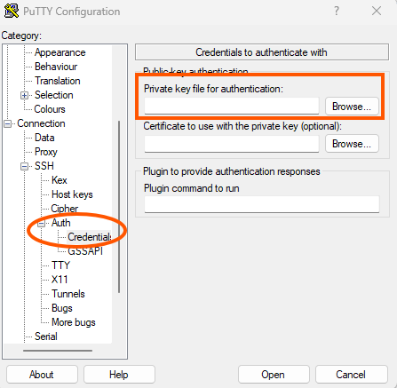397x388 pixels.
Task: Click the private key file input field
Action: tap(232, 107)
